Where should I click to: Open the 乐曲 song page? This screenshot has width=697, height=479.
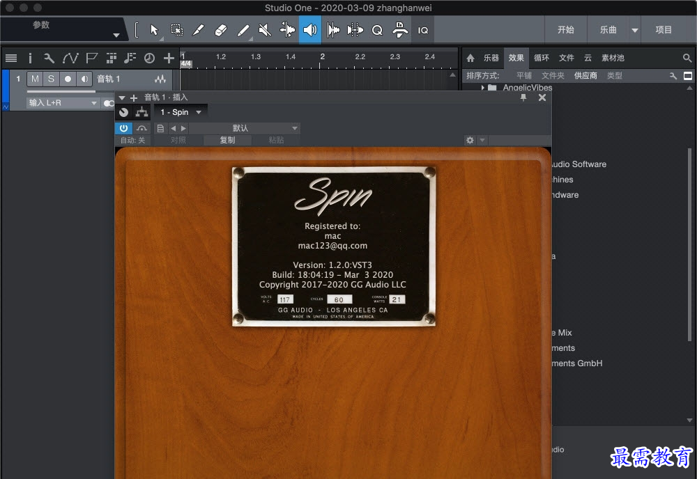608,30
